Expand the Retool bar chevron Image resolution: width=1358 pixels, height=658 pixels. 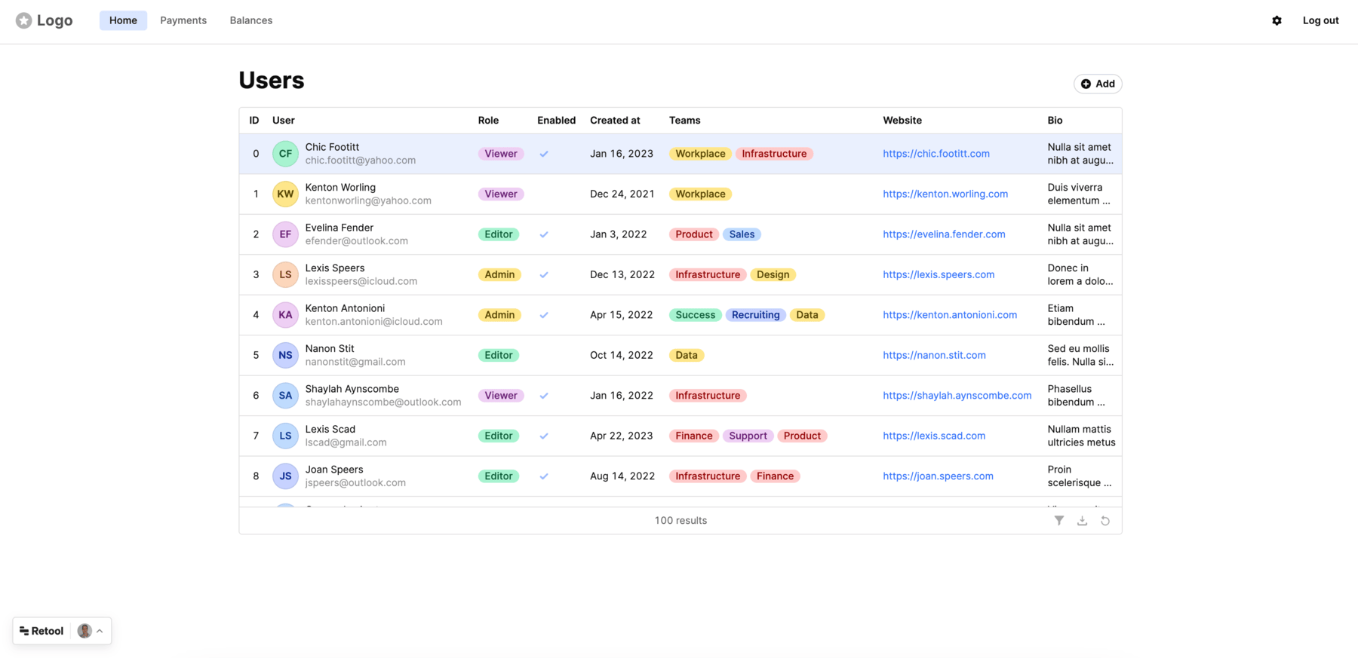(100, 631)
